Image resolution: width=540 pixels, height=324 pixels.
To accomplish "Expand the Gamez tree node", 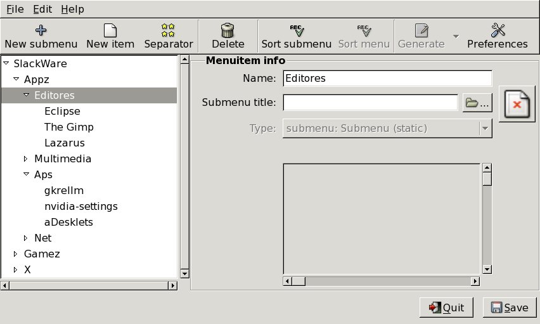I will point(15,254).
